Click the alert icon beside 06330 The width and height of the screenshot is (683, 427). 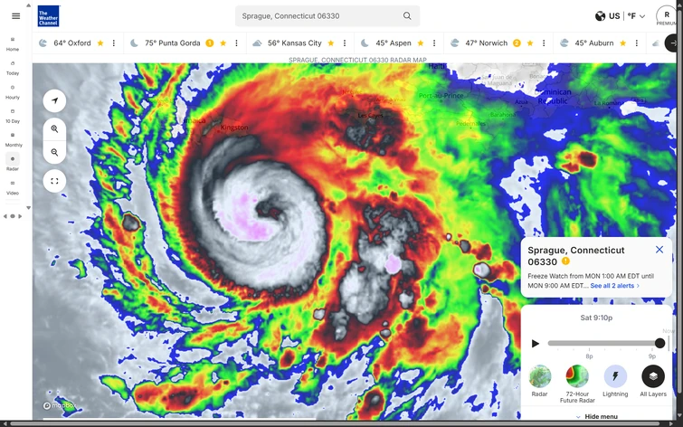565,261
